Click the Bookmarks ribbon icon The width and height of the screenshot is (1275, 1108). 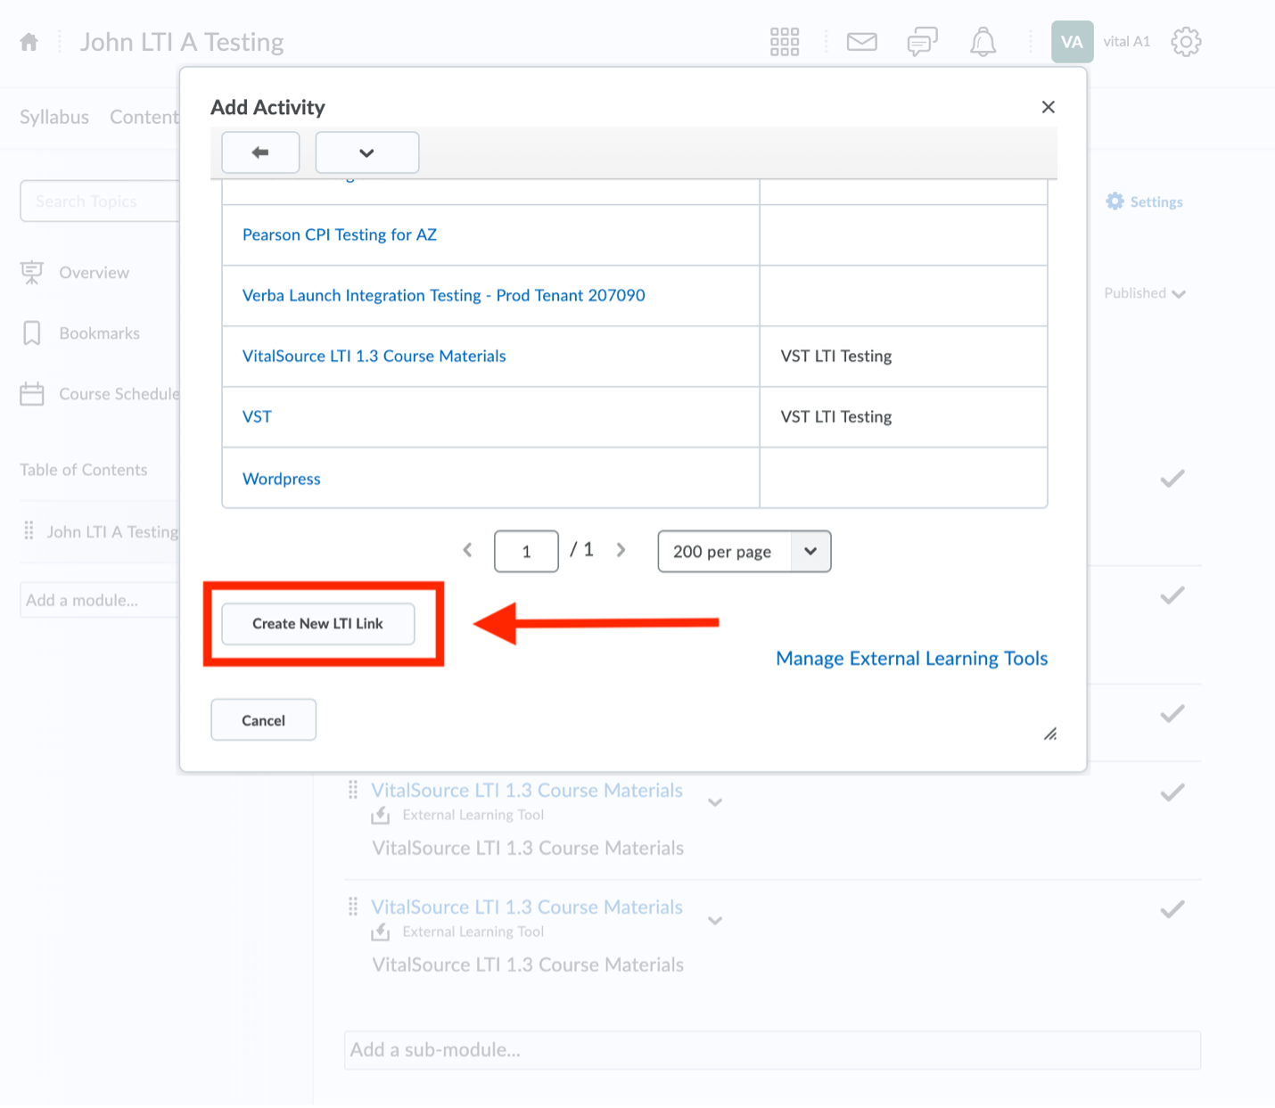coord(32,333)
